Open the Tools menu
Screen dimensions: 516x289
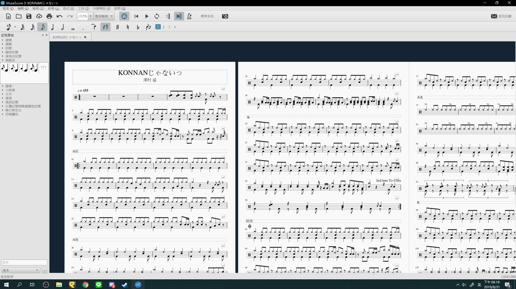(83, 9)
